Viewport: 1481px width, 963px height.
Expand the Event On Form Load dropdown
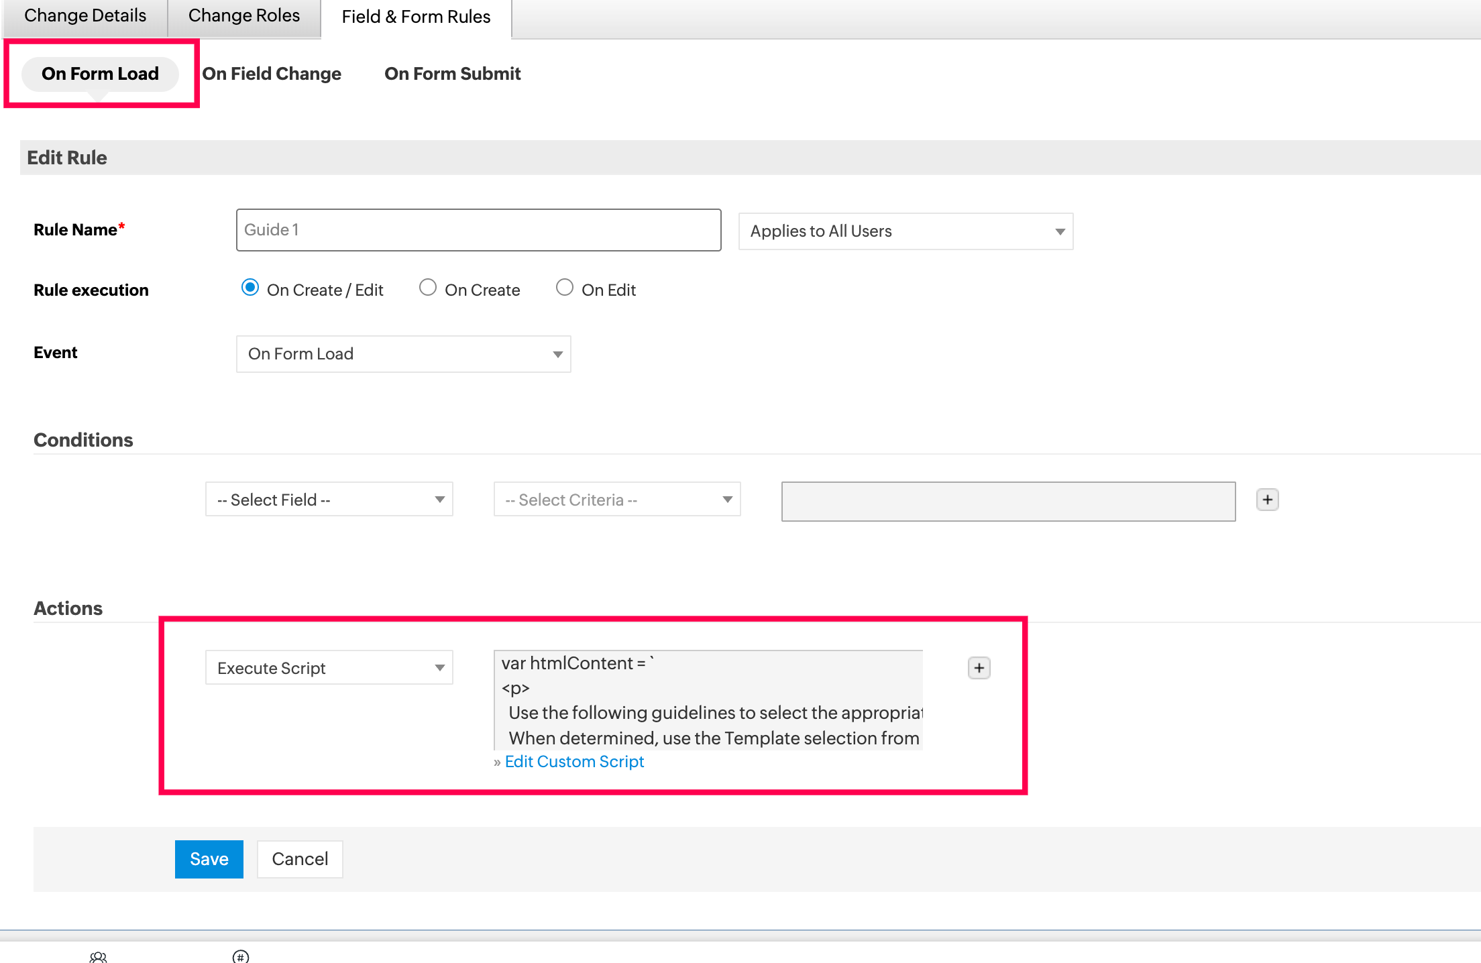[403, 354]
